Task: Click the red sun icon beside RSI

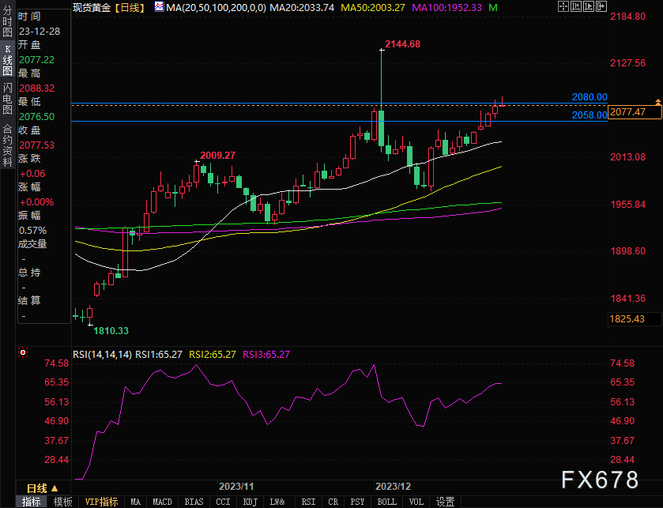Action: [x=23, y=352]
